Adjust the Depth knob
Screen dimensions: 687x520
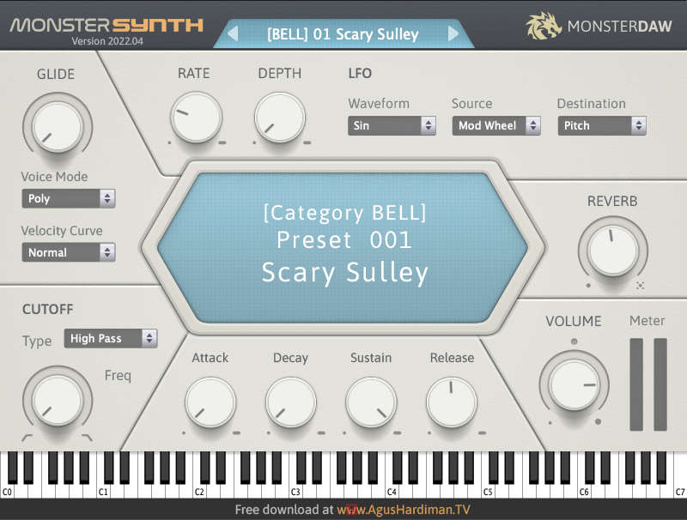coord(279,118)
